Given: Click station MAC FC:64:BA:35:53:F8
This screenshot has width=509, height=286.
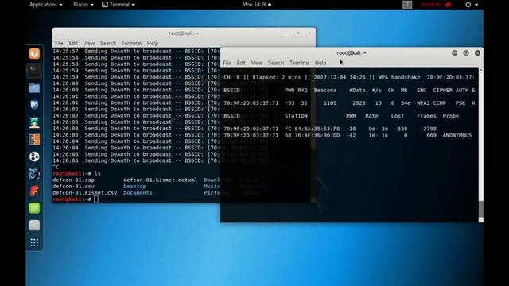Looking at the screenshot, I should (x=313, y=129).
